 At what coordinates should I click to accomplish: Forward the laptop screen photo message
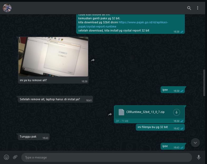click(93, 60)
